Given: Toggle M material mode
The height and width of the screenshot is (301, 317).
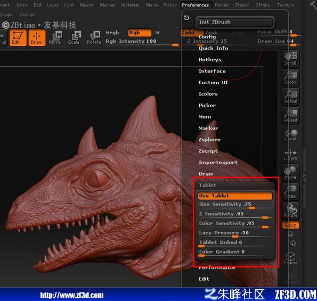Looking at the screenshot, I should [157, 33].
